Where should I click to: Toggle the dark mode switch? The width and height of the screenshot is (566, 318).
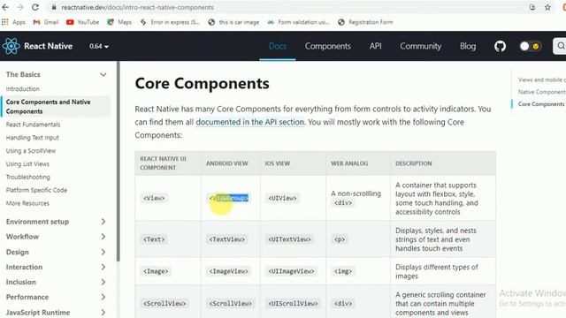(x=530, y=46)
